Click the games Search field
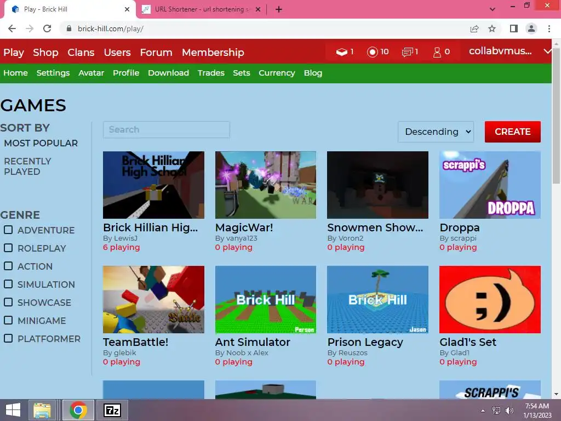 coord(167,129)
